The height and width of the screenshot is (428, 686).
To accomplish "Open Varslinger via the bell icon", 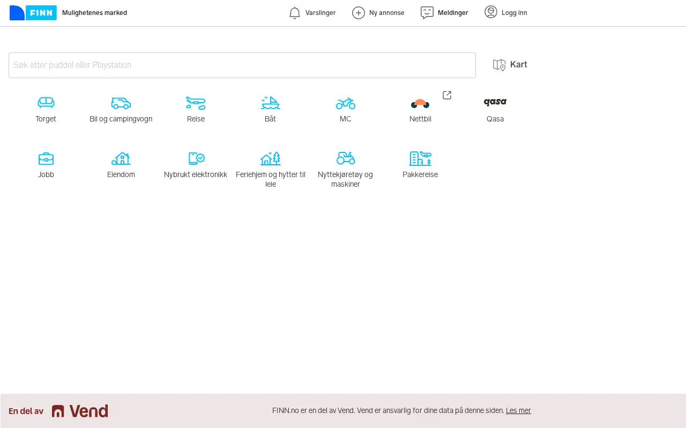I will pyautogui.click(x=295, y=13).
